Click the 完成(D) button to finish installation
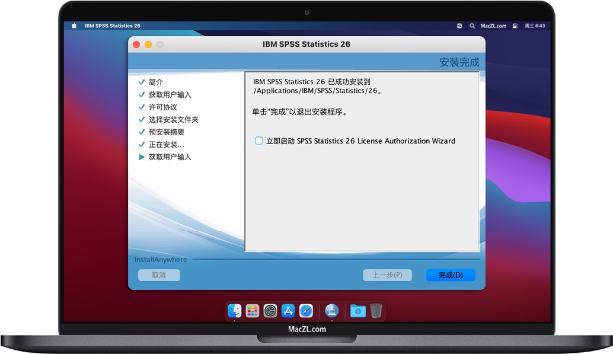 click(450, 275)
